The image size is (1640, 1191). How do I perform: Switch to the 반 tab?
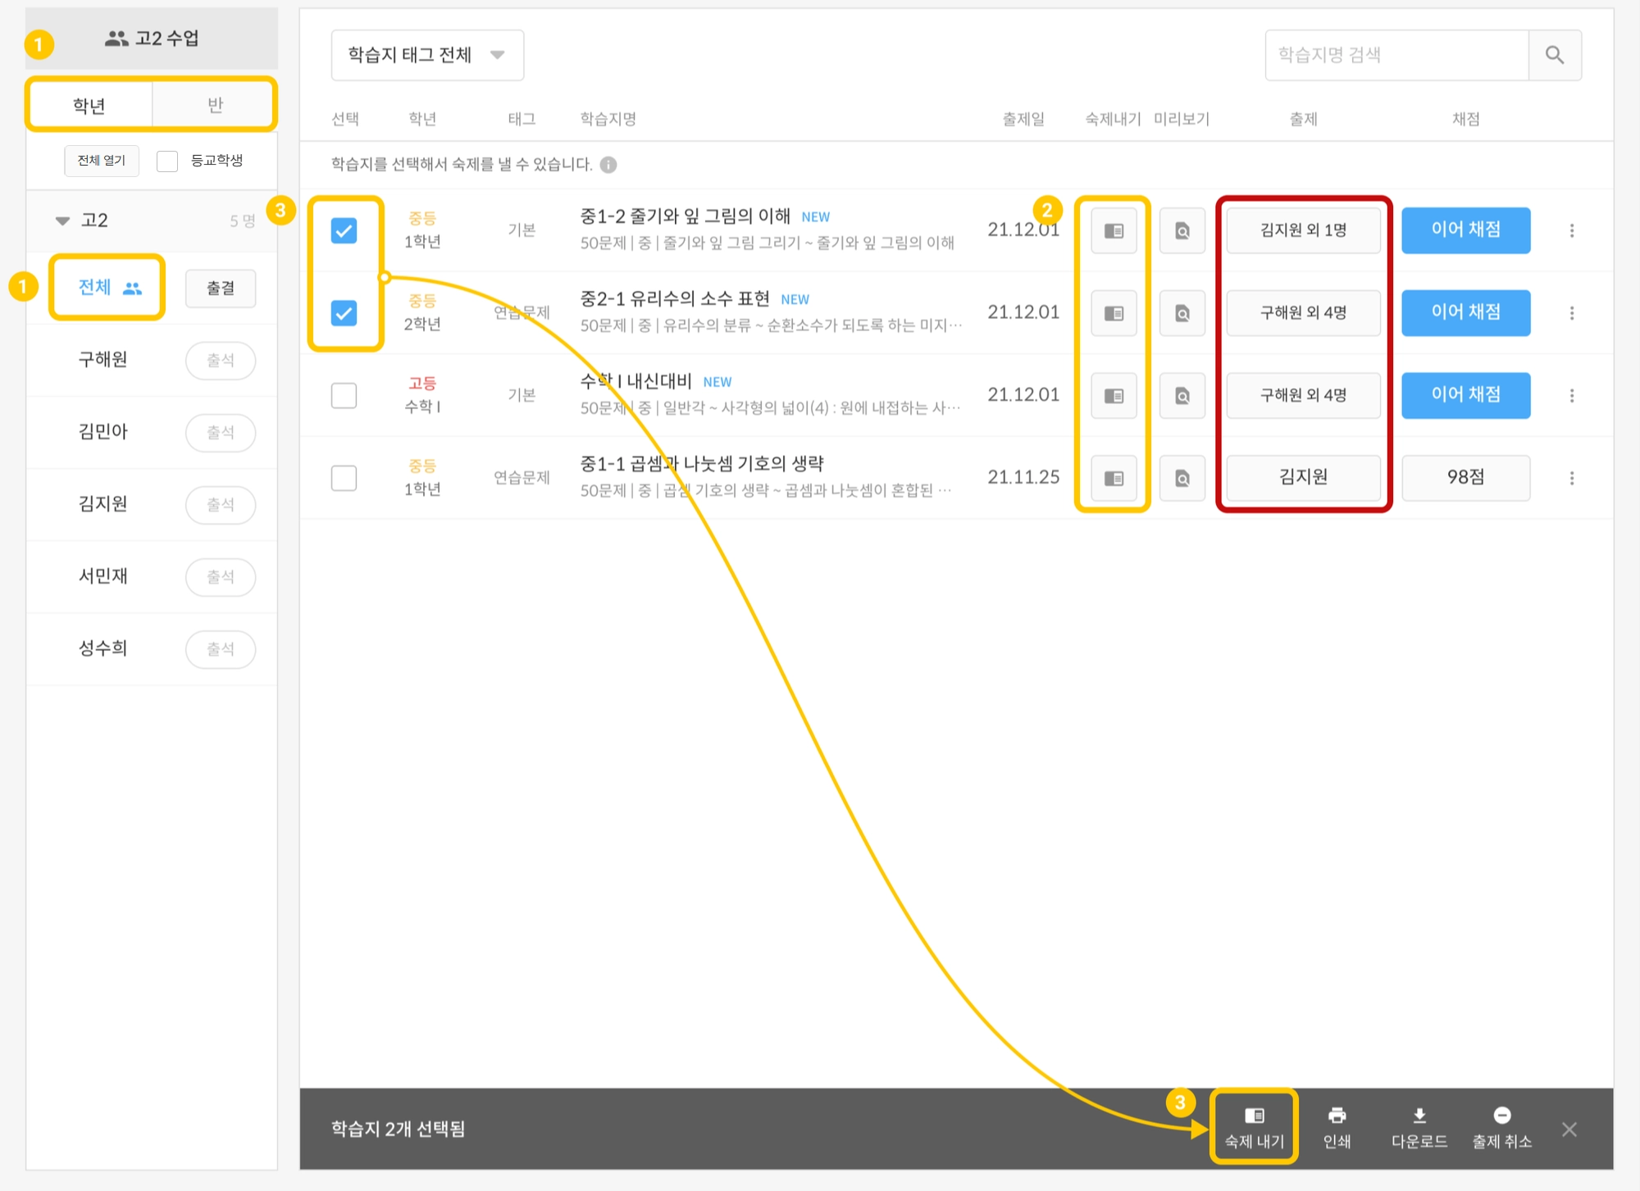pyautogui.click(x=214, y=105)
